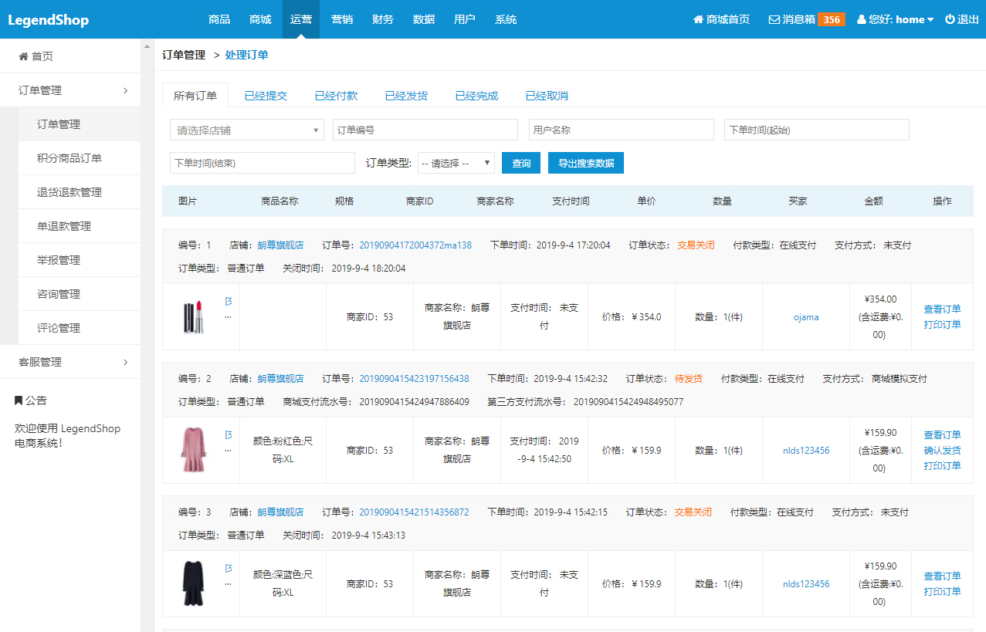Open order number 20190904172004372ma138

point(415,245)
